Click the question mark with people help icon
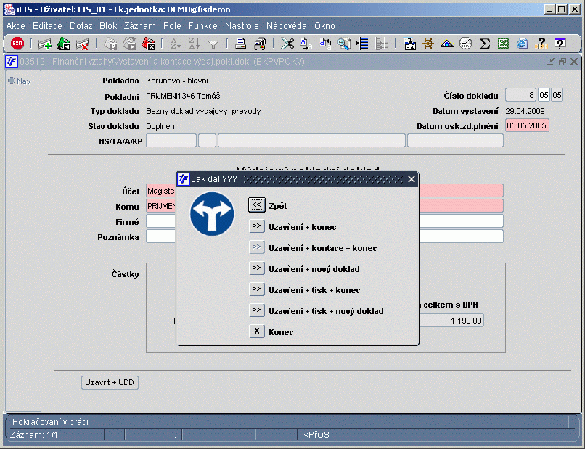 pos(541,44)
